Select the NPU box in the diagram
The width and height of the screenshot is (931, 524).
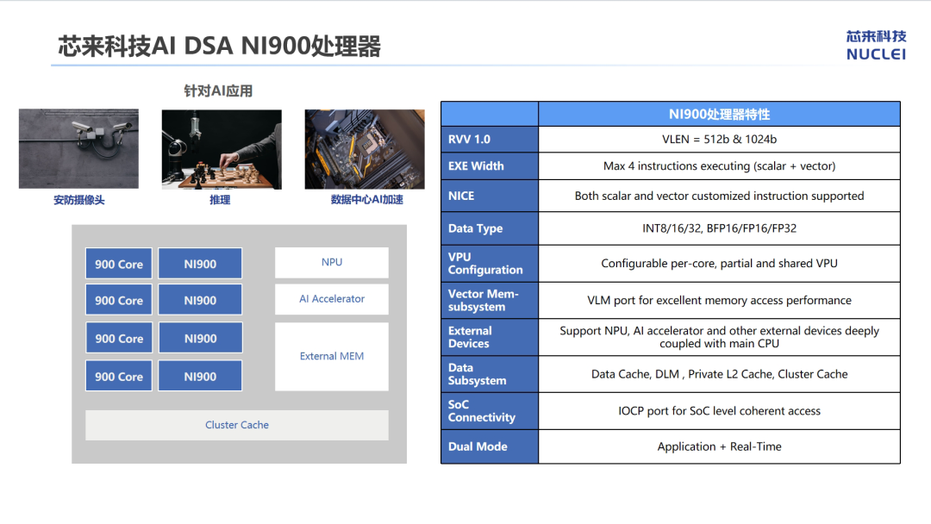(332, 262)
